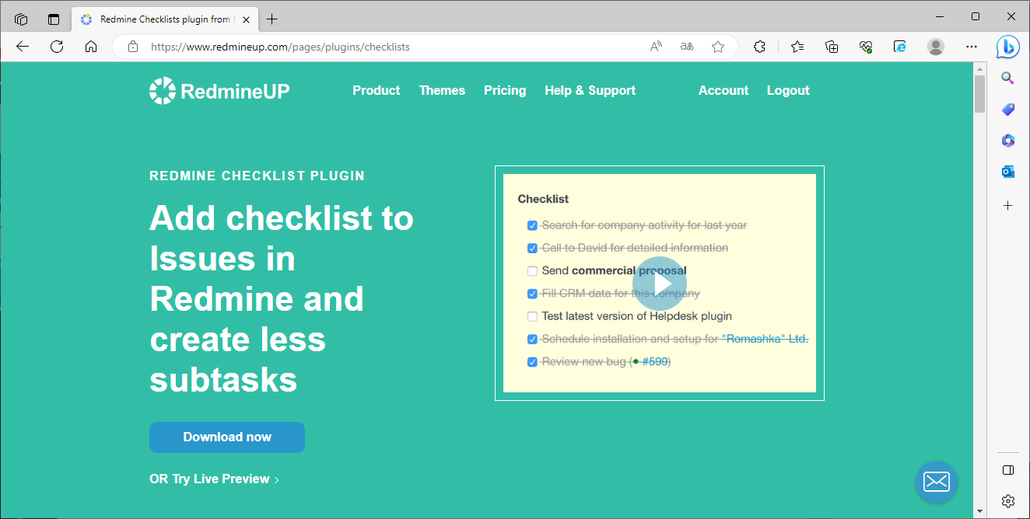Screen dimensions: 1030x519
Task: Launch Microsoft 365 from the sidebar
Action: coord(1007,140)
